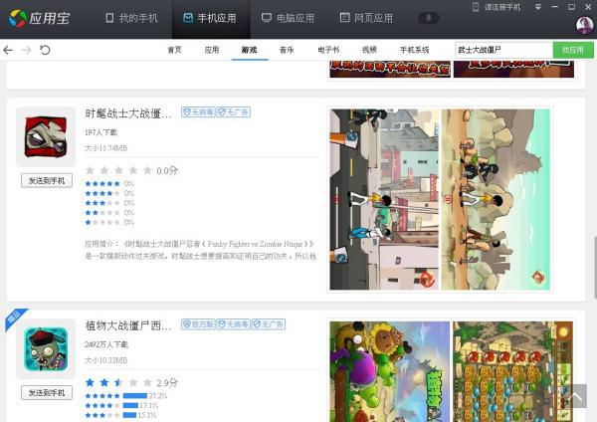Open the 时髦战士大战僵... app title
Screen dimensions: 597x422
pos(128,113)
